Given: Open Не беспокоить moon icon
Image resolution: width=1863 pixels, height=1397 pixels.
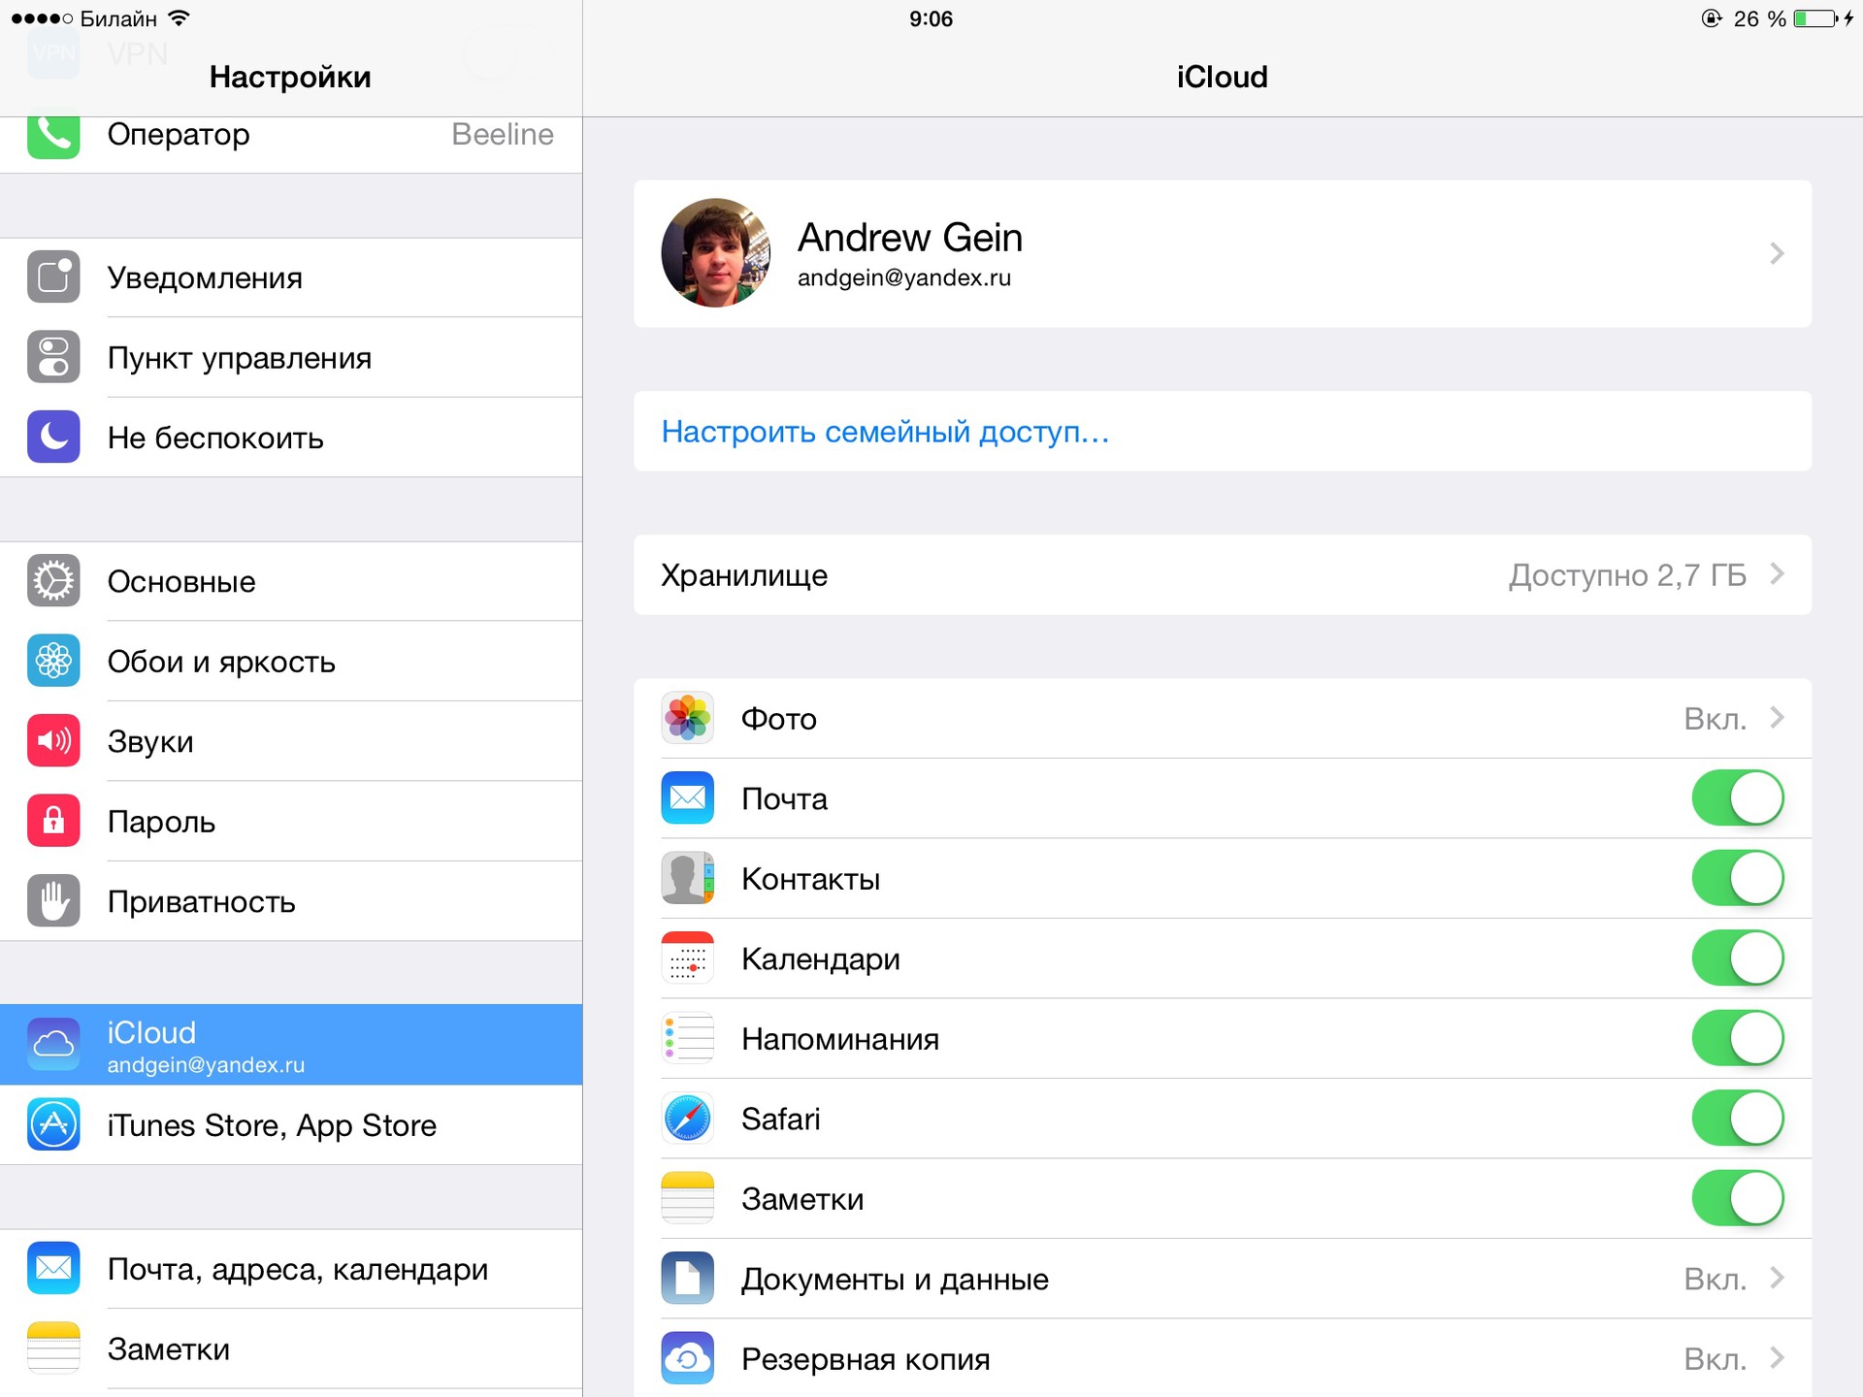Looking at the screenshot, I should coord(53,437).
